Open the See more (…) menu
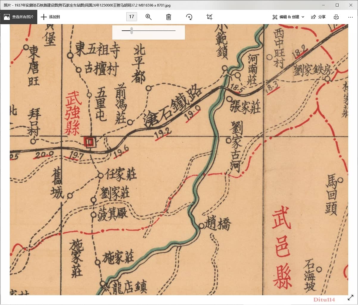The image size is (358, 305). [350, 17]
